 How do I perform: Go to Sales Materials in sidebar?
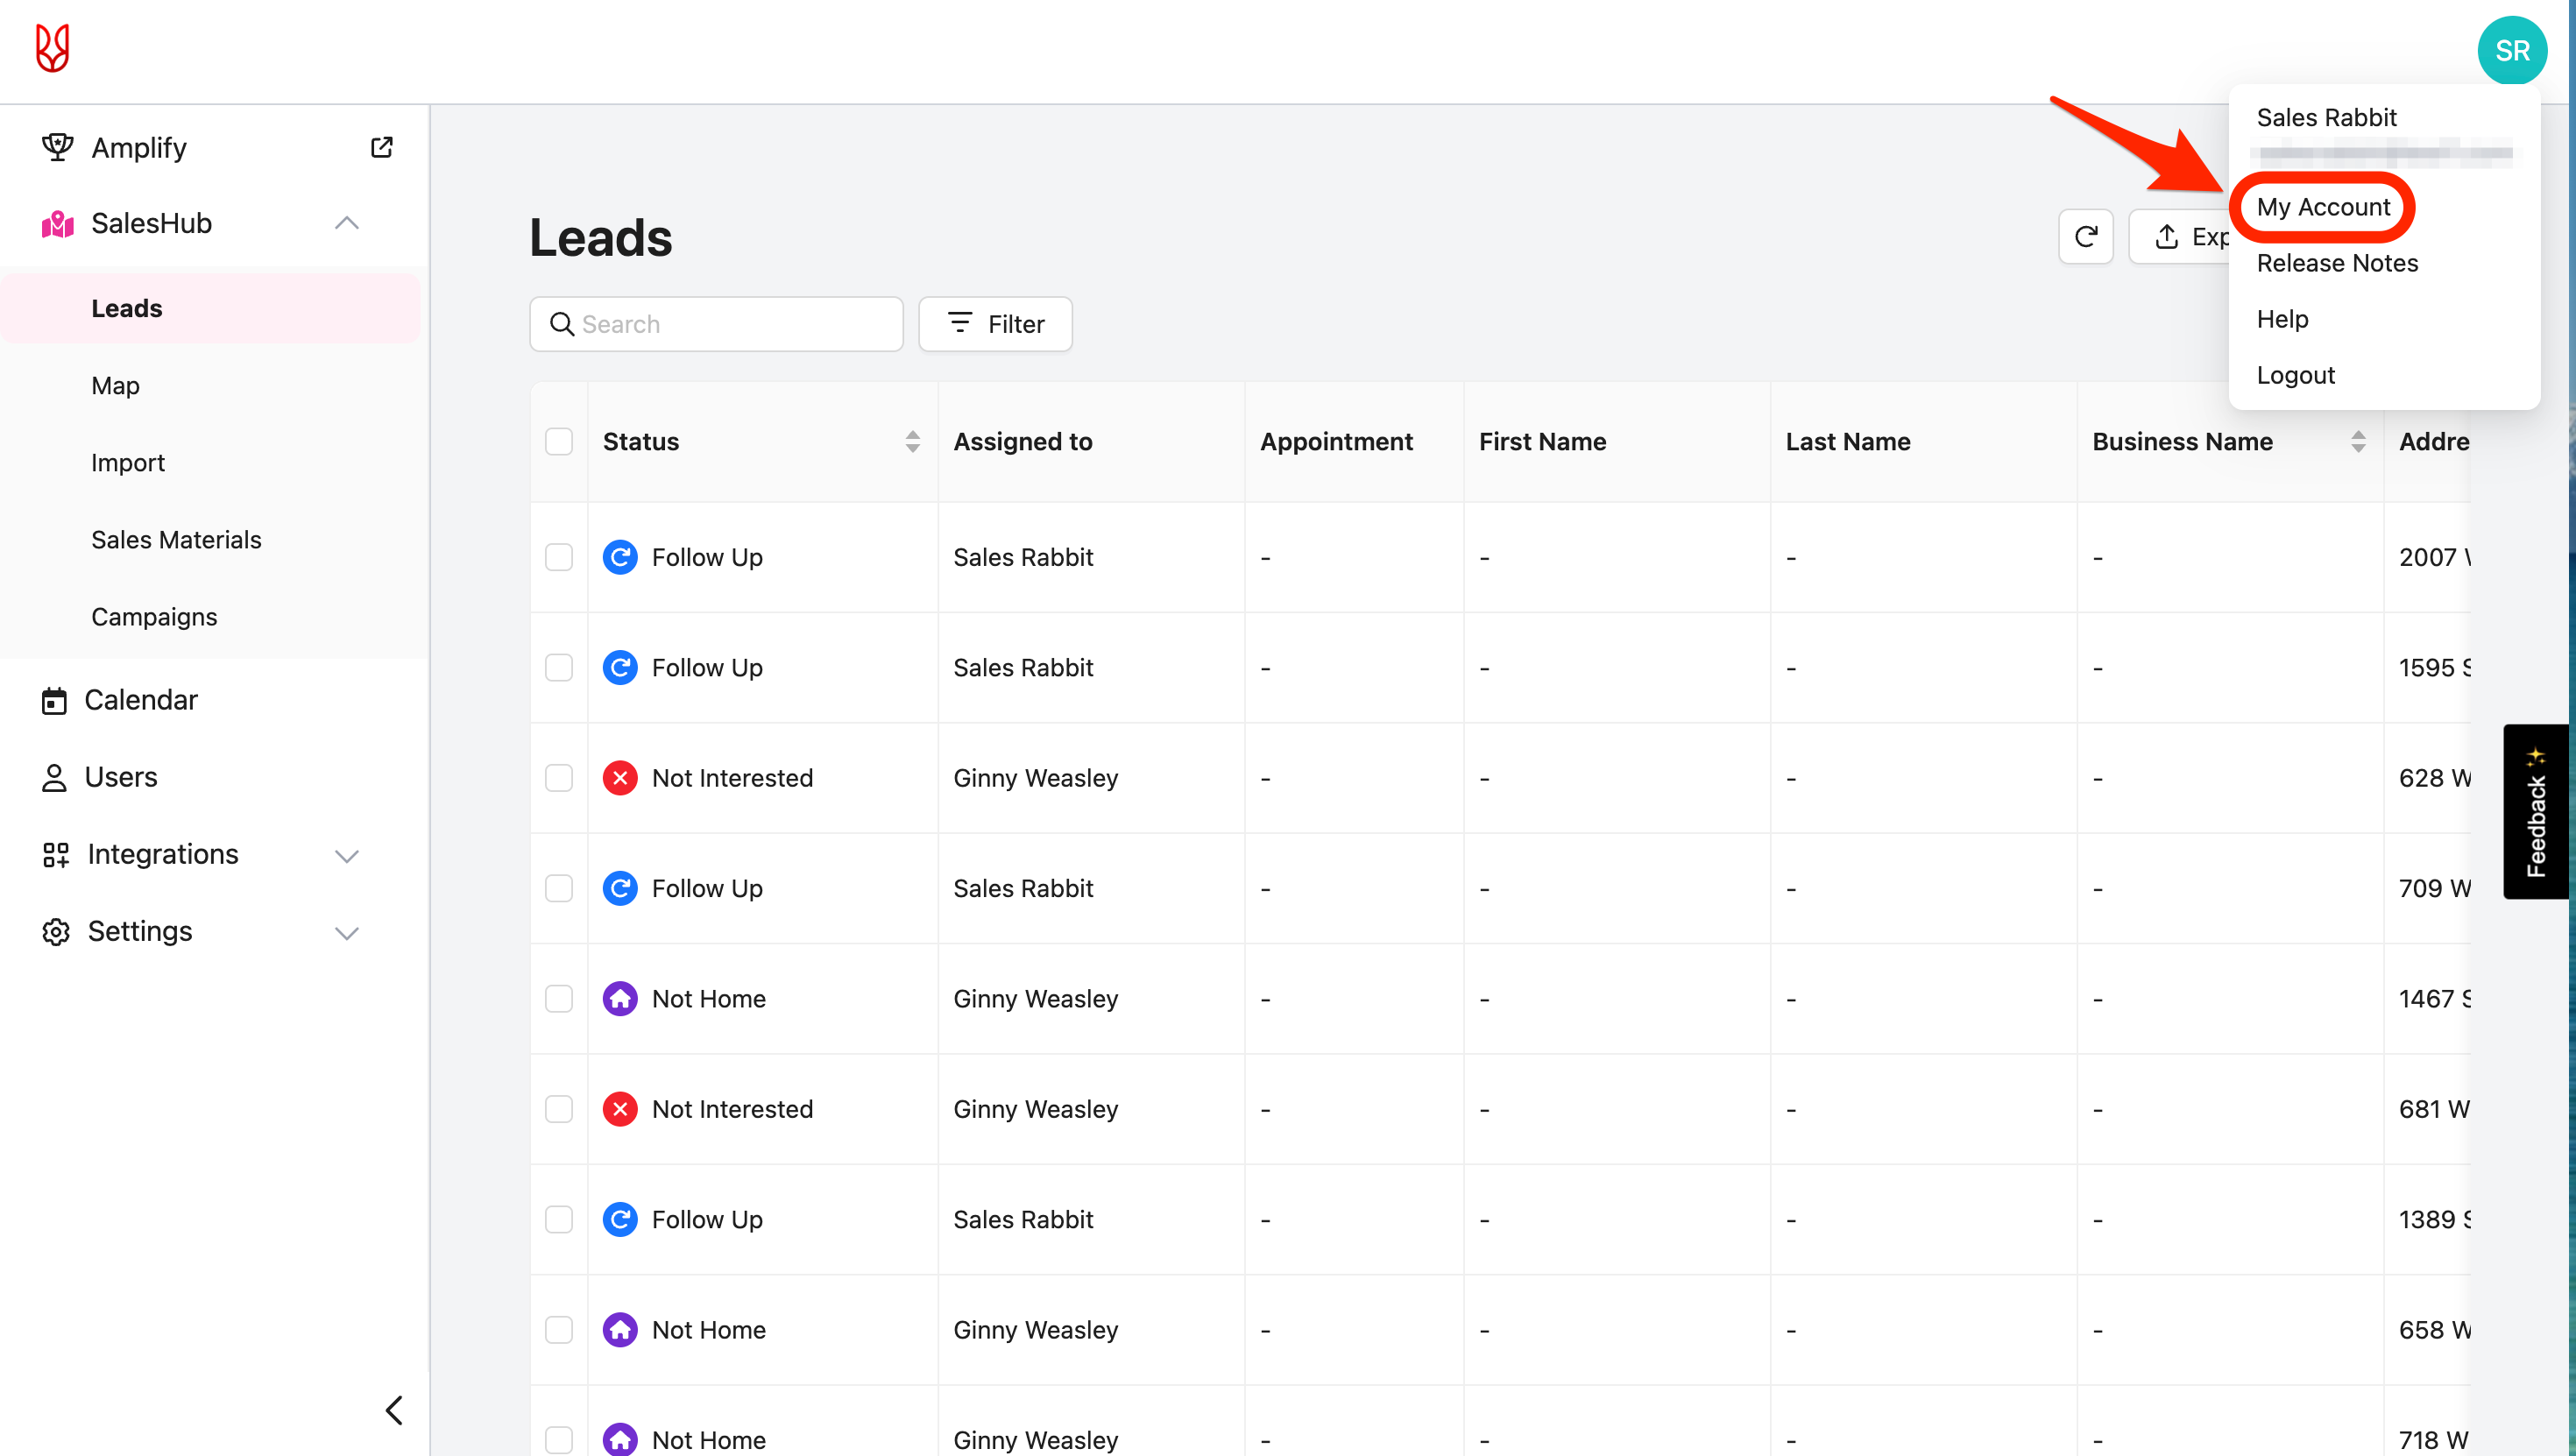coord(176,540)
